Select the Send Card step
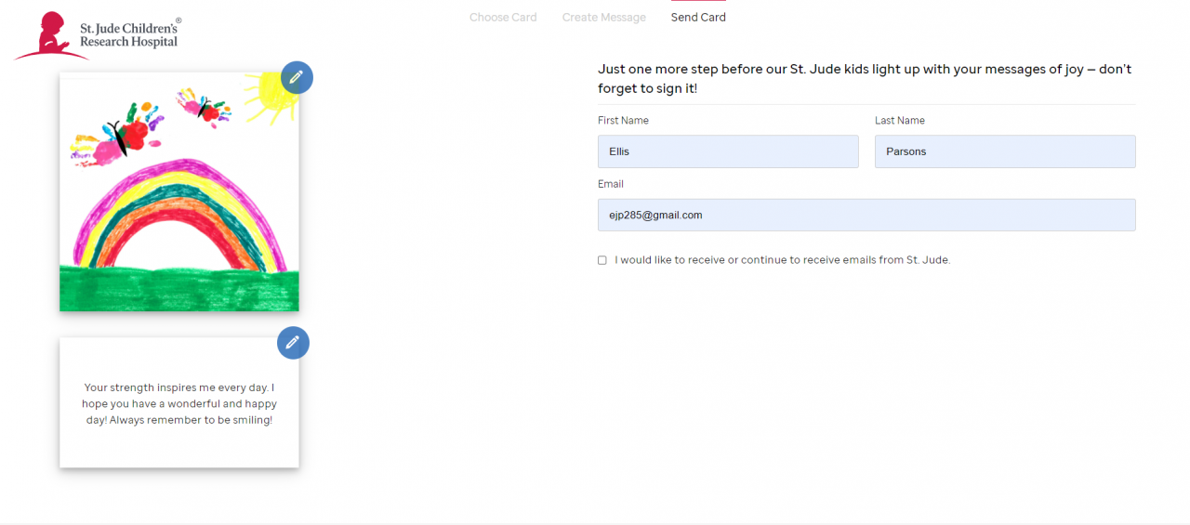The height and width of the screenshot is (525, 1190). 698,18
